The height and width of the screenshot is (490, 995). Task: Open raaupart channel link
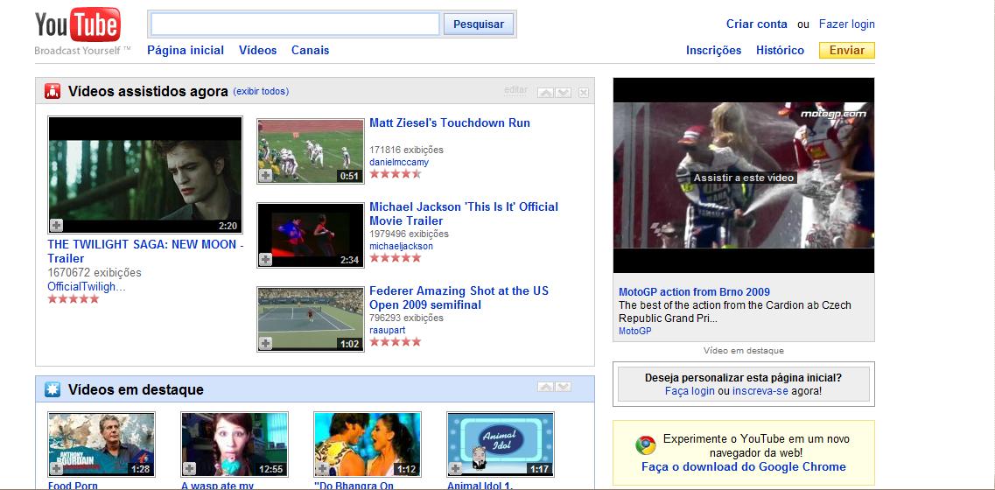[x=387, y=330]
